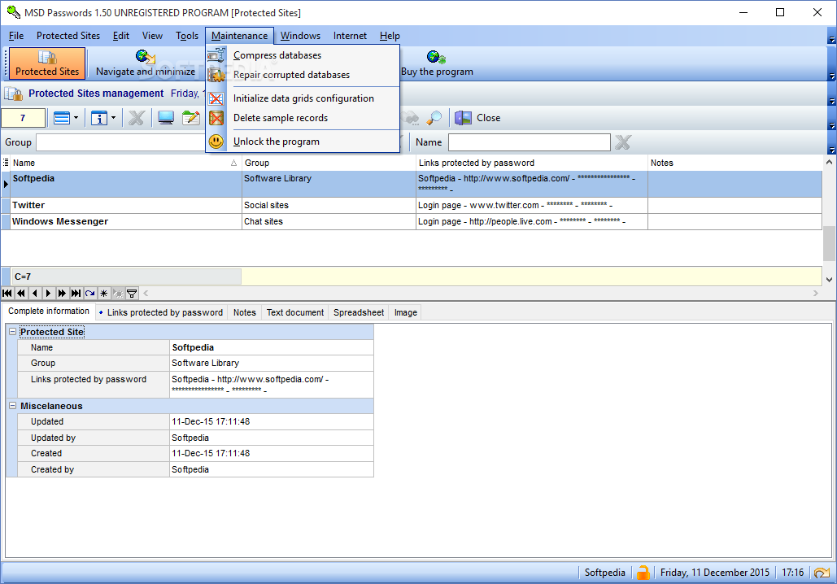Click the Repair corrupted databases icon
This screenshot has height=584, width=837.
216,75
